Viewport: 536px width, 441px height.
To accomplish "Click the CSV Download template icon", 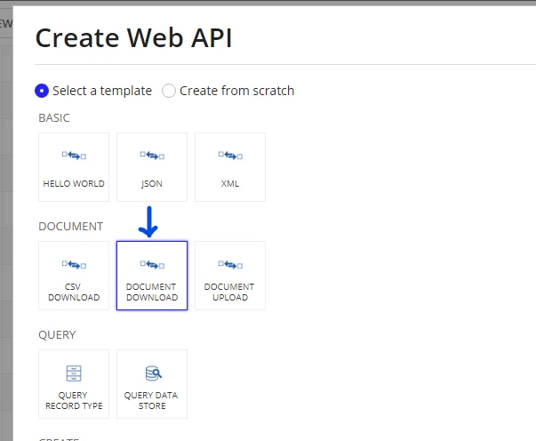I will point(74,264).
